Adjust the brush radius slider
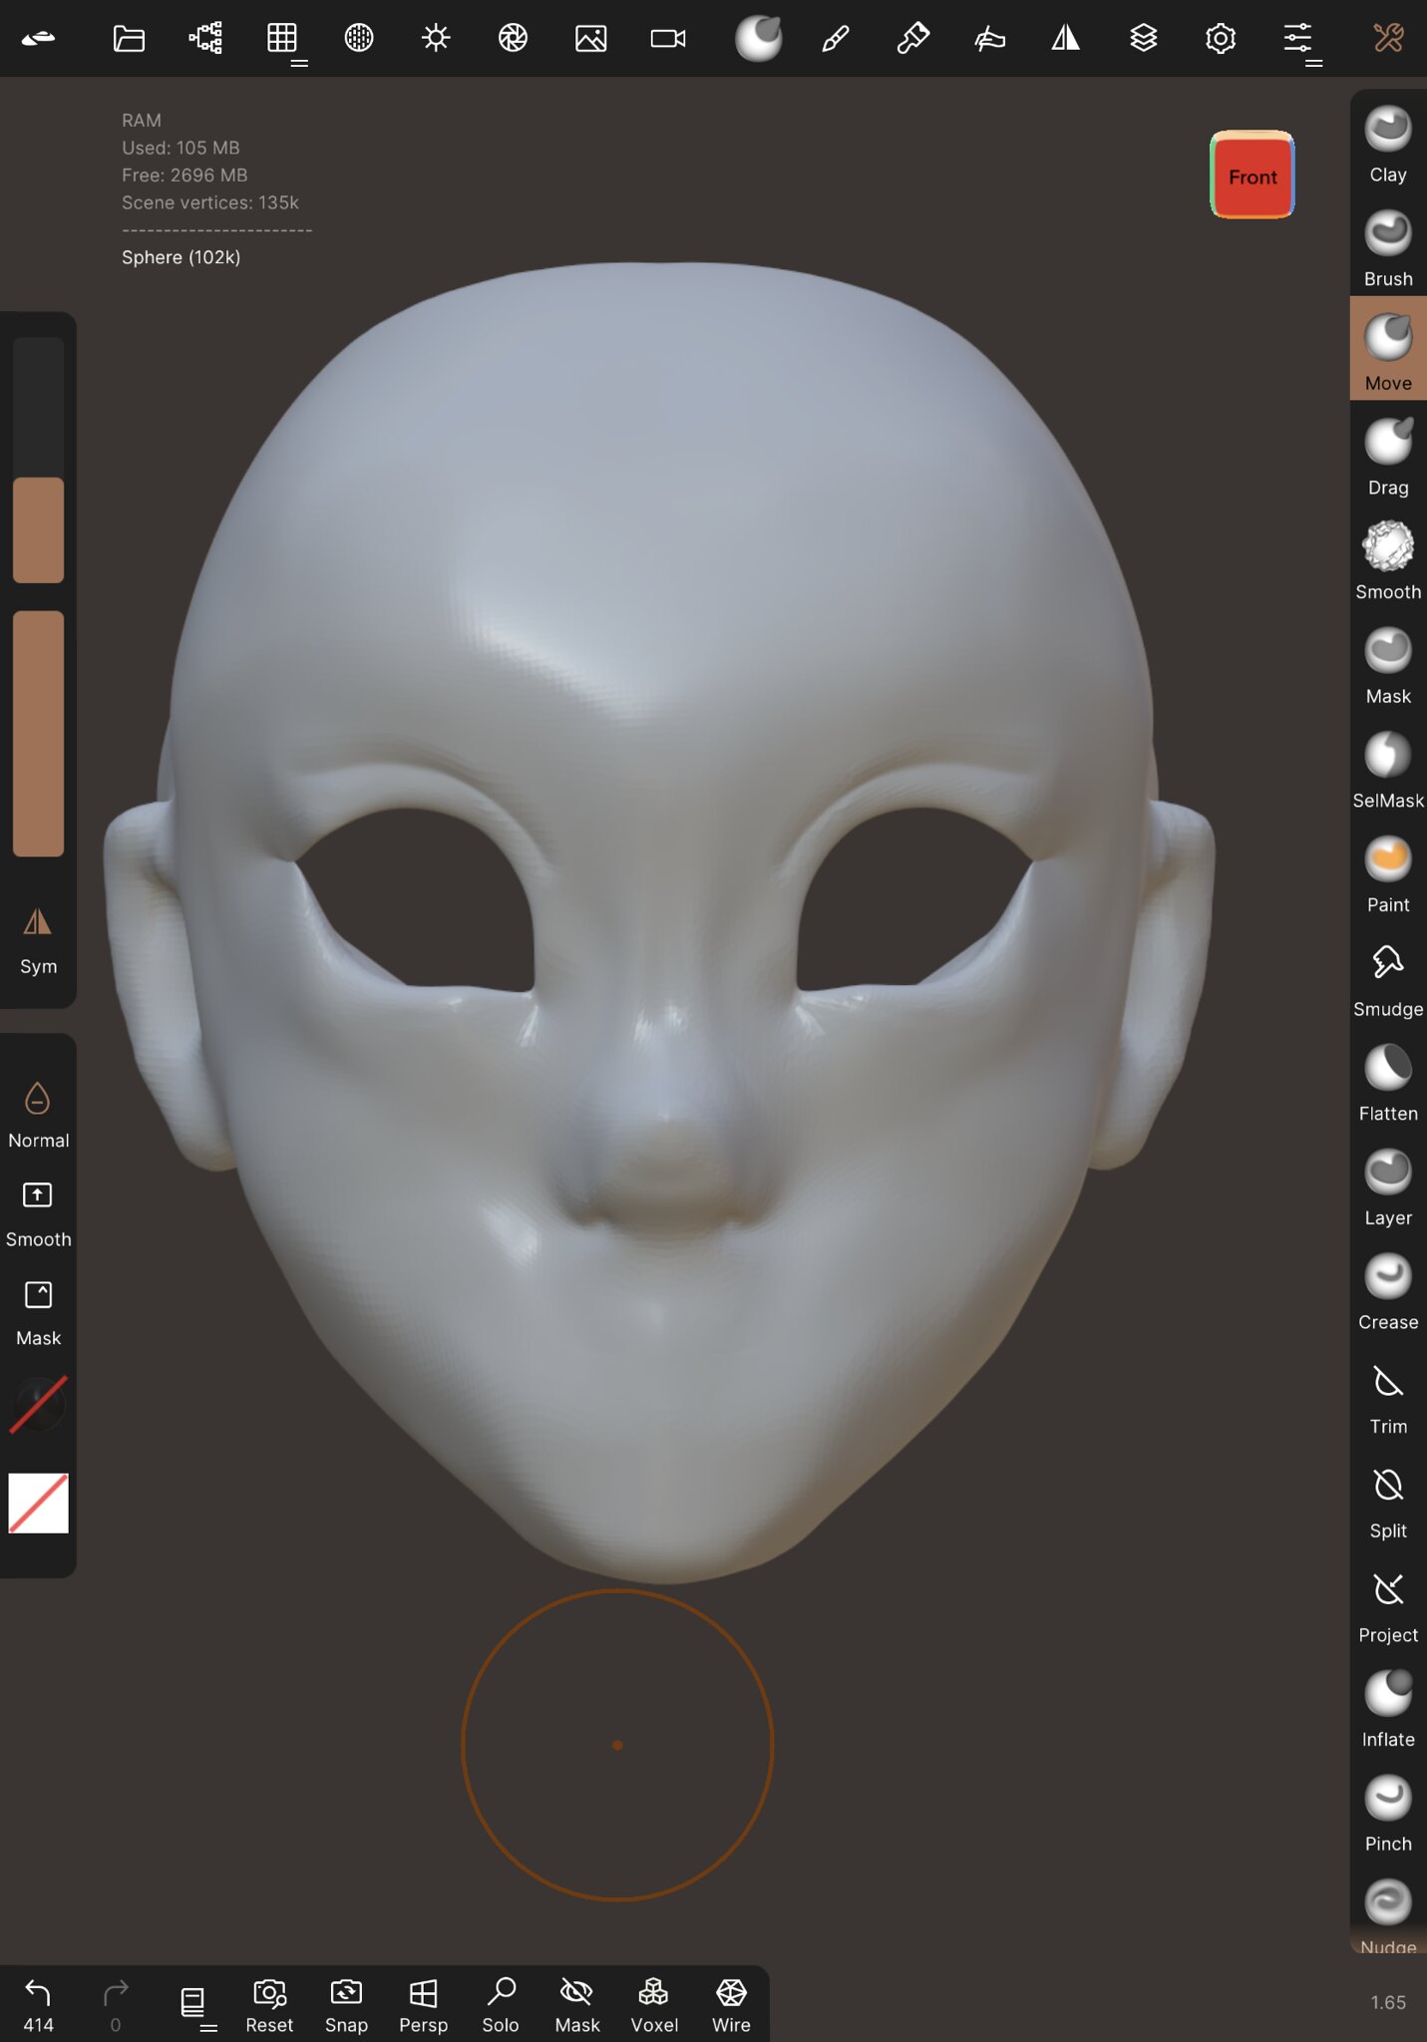1427x2042 pixels. [x=38, y=460]
